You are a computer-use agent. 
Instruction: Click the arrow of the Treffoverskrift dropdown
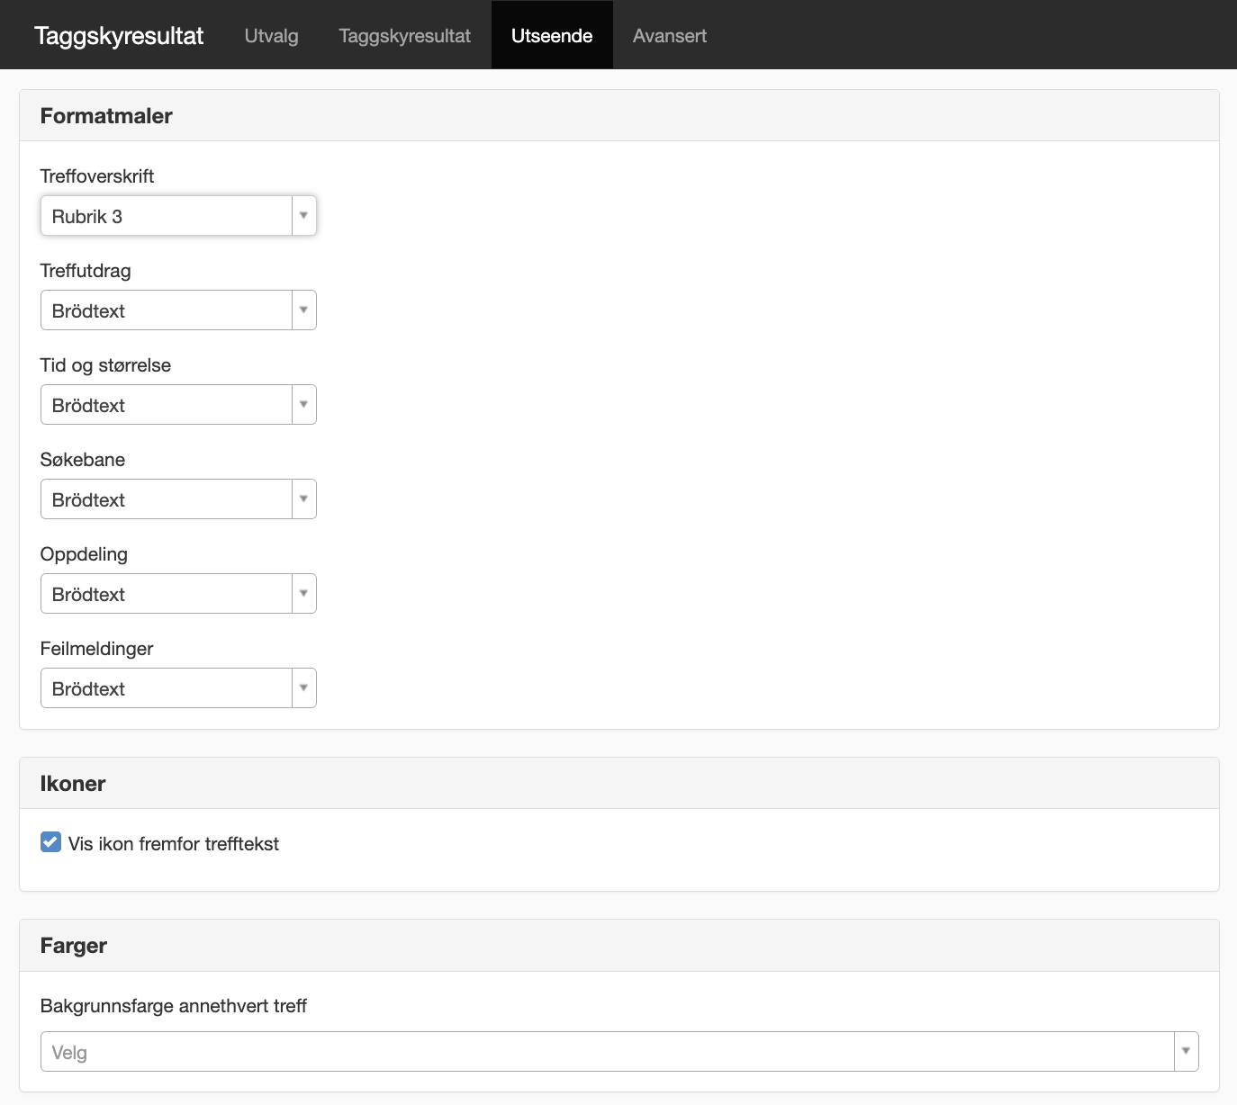(x=304, y=216)
